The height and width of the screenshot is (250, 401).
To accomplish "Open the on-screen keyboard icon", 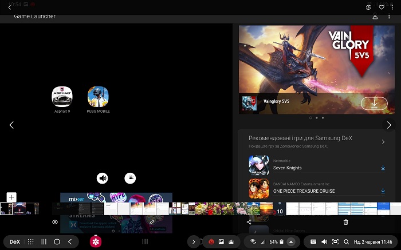I will (313, 242).
